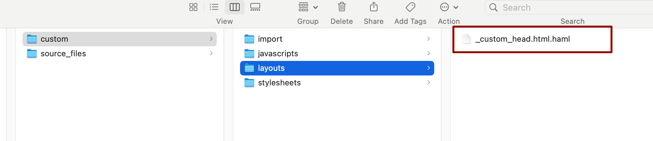Expand the source_files folder chevron
The width and height of the screenshot is (653, 141).
(x=211, y=53)
